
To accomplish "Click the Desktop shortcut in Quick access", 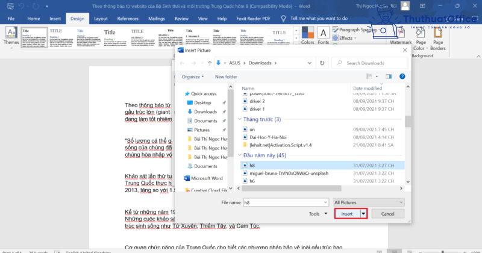I will click(202, 102).
